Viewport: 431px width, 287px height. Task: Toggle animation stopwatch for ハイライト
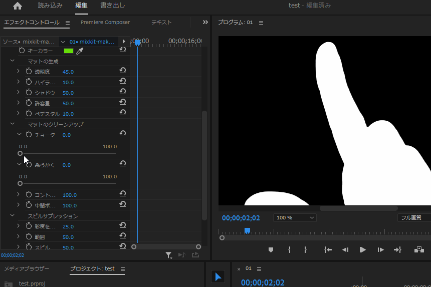(x=29, y=82)
